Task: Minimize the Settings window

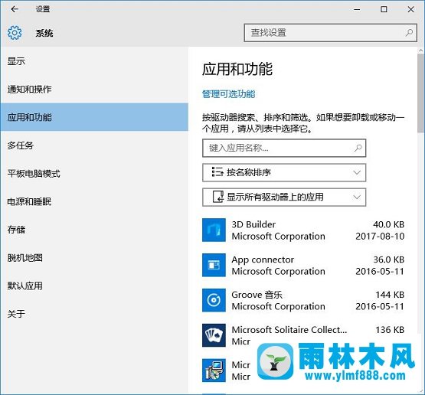Action: [357, 9]
